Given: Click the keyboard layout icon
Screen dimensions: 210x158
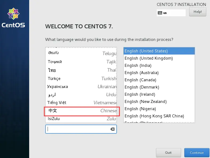Looking at the screenshot, I should click(160, 13).
